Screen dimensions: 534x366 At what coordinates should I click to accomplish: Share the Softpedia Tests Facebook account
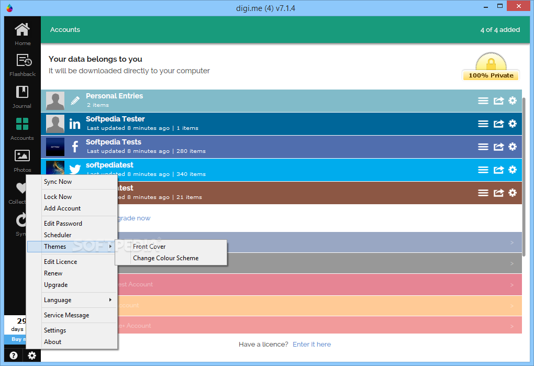coord(498,147)
